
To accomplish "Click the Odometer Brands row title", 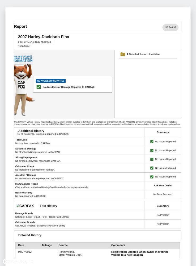I will [x=25, y=222].
